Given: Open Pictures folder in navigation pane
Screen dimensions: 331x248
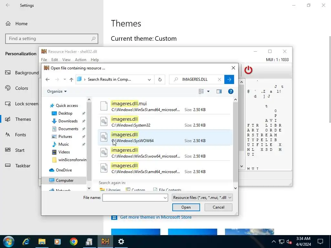Looking at the screenshot, I should tap(65, 137).
